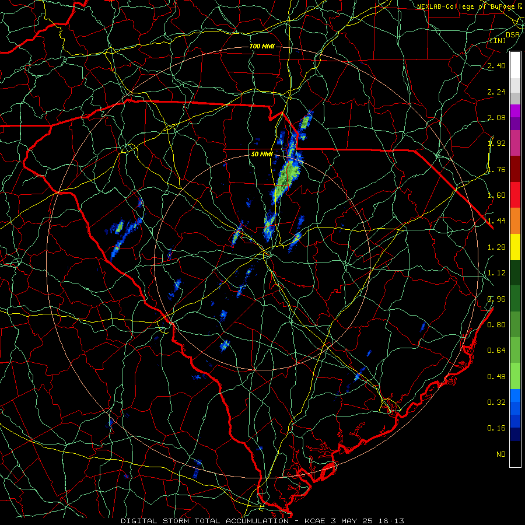Image resolution: width=525 pixels, height=525 pixels.
Task: Click the 100 NMI range ring label
Action: [262, 46]
